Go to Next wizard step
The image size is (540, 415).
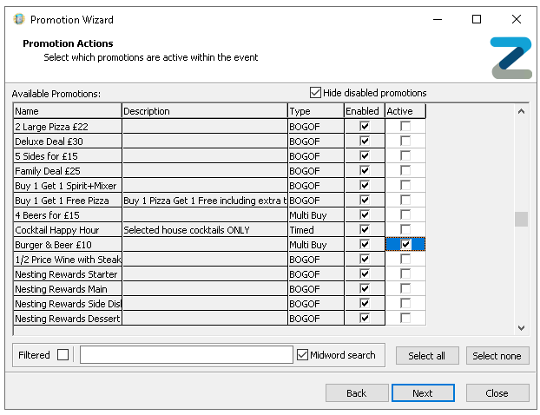click(x=423, y=393)
